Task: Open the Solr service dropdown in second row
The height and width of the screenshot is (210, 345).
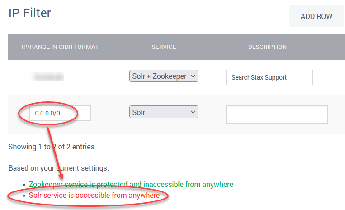Action: click(x=164, y=112)
